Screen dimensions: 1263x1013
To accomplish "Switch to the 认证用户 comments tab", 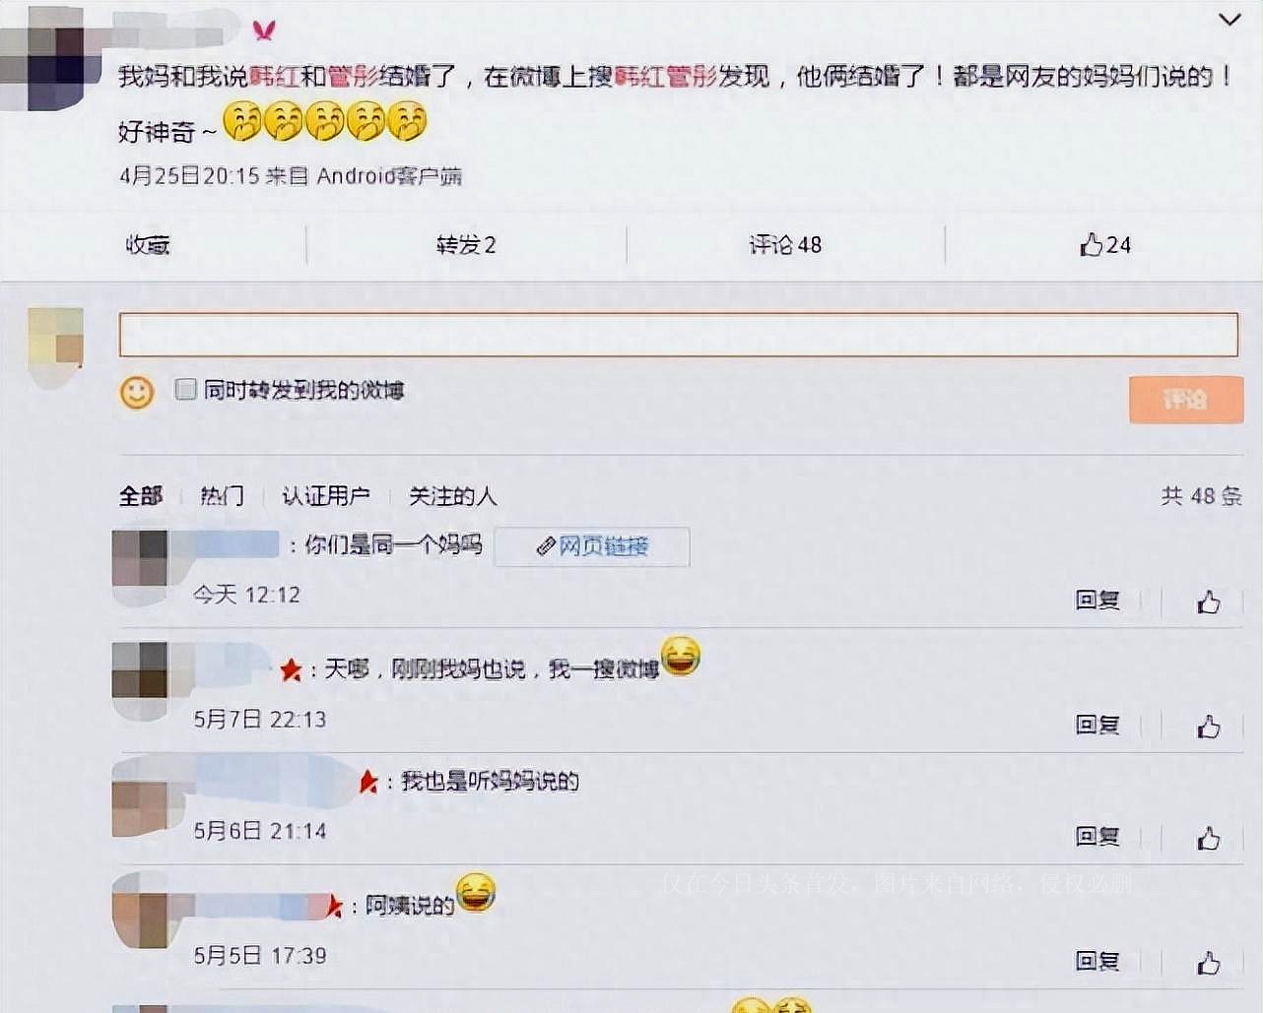I will [x=326, y=495].
